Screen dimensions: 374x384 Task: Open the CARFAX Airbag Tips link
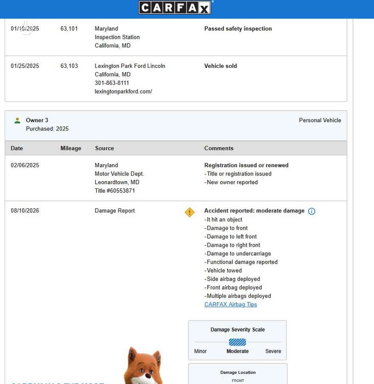pos(231,304)
